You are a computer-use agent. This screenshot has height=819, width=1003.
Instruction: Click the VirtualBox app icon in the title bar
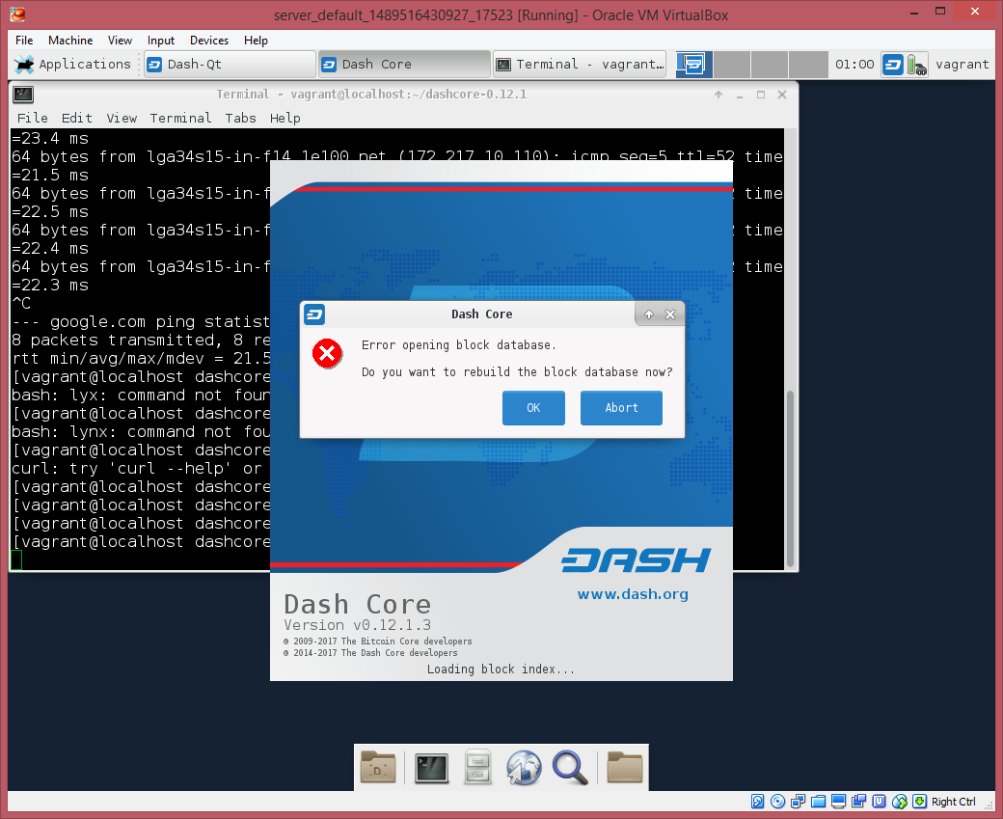18,14
